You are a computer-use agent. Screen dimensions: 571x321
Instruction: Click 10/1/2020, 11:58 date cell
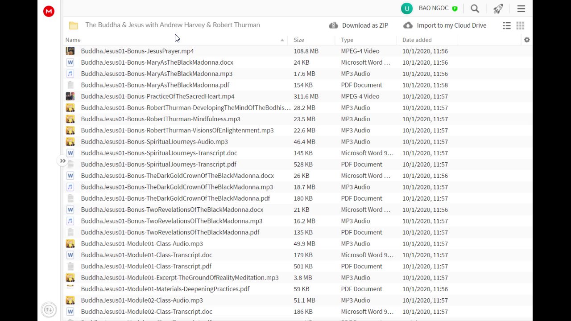[425, 85]
